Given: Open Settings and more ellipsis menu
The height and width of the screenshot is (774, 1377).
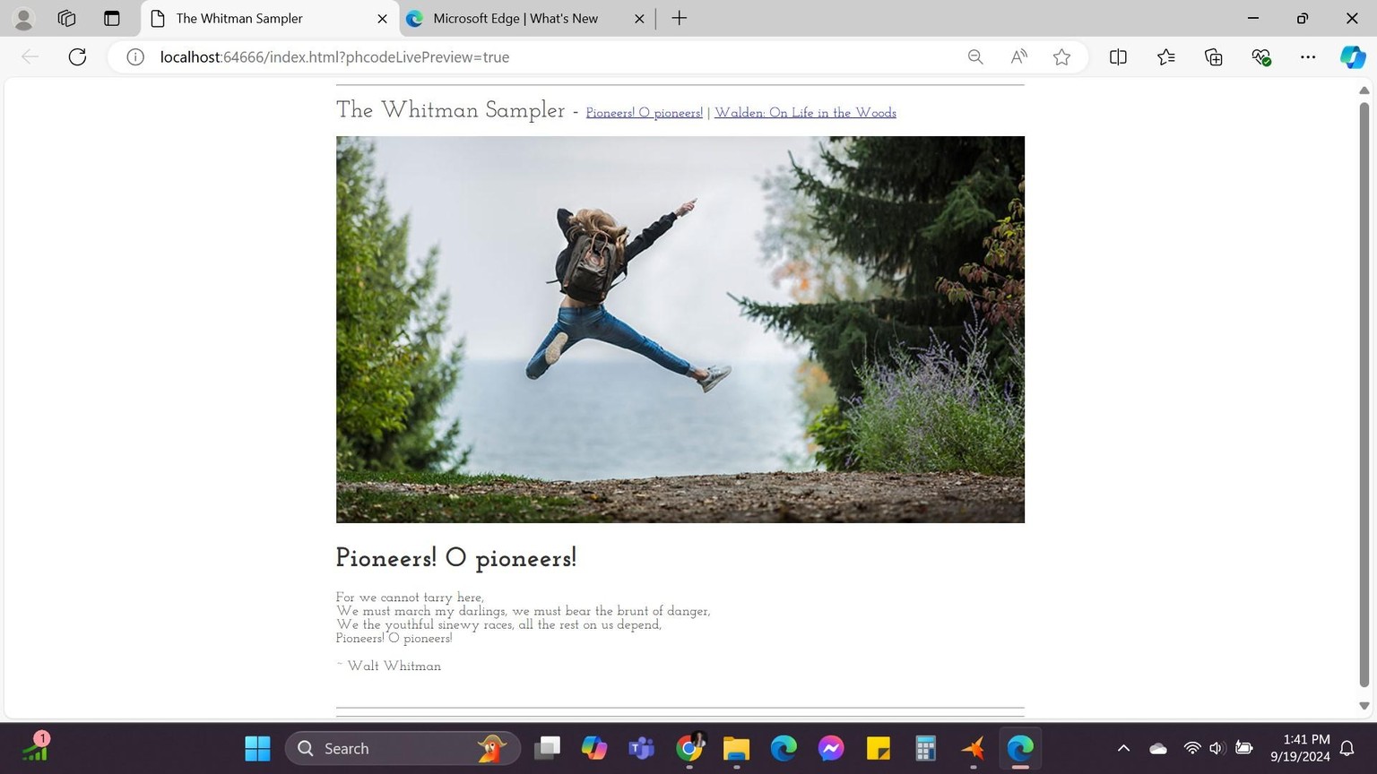Looking at the screenshot, I should (x=1308, y=57).
